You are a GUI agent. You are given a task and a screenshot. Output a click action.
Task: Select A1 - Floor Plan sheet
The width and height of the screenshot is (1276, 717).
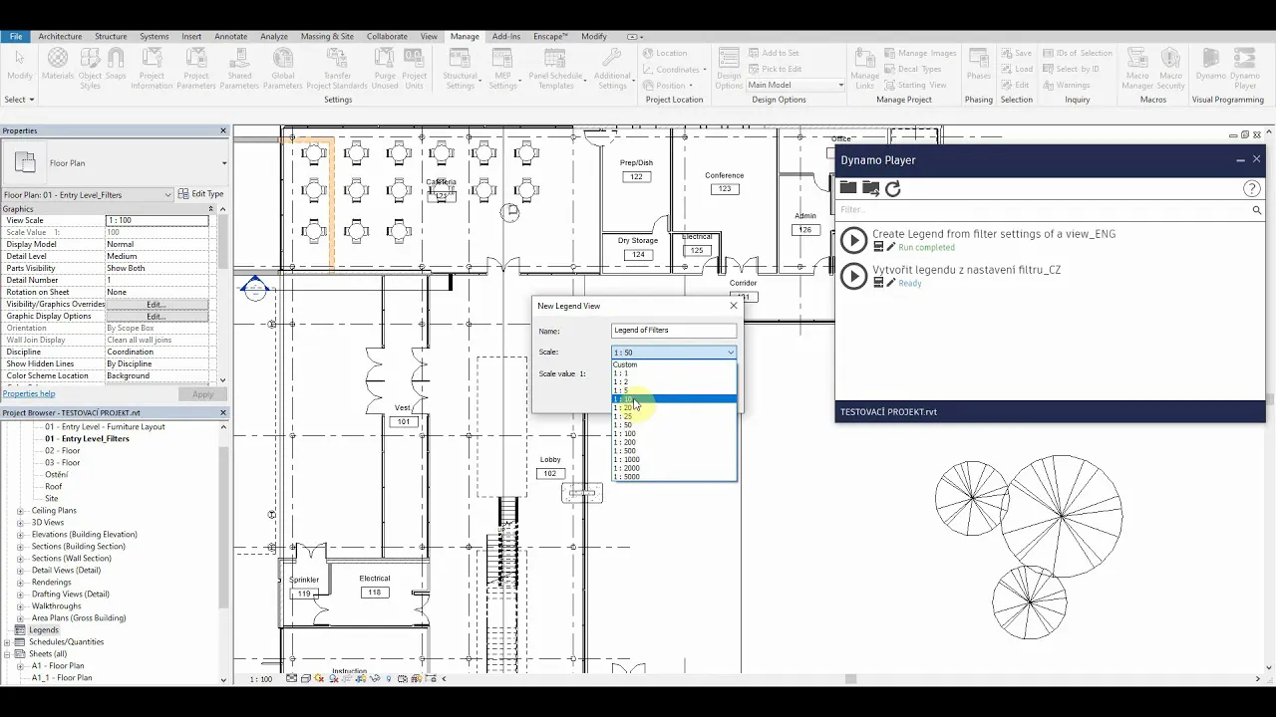tap(58, 665)
